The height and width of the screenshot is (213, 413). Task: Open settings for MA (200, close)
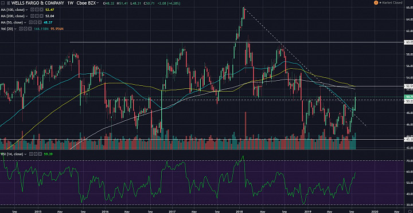(37, 16)
